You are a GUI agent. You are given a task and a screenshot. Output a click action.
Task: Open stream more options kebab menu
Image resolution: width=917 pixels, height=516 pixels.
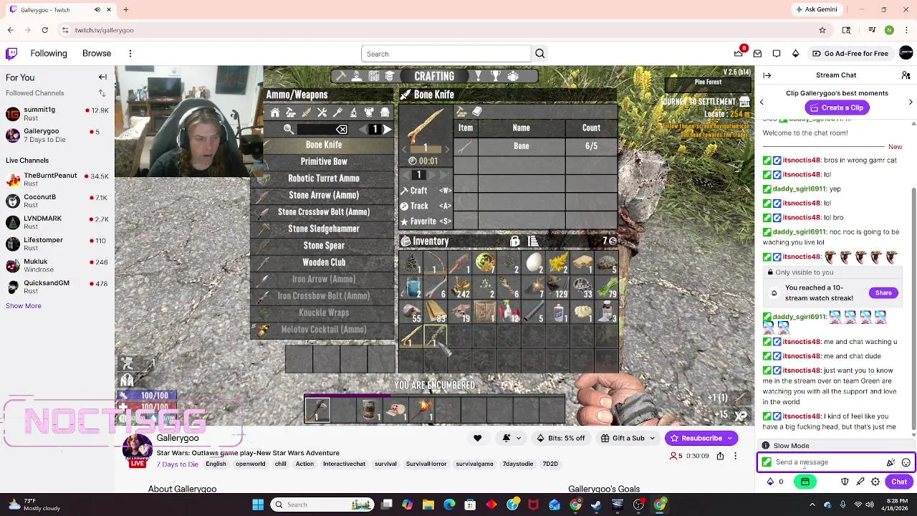(x=735, y=456)
